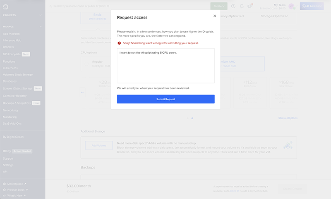This screenshot has width=331, height=199.
Task: Expand the Create dropdown
Action: click(218, 6)
